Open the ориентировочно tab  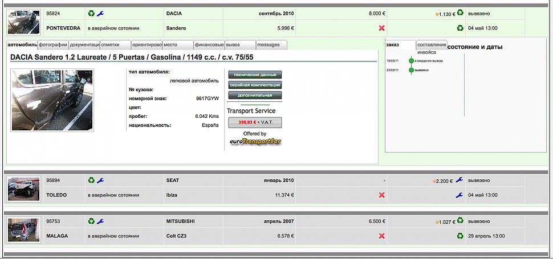coord(147,45)
